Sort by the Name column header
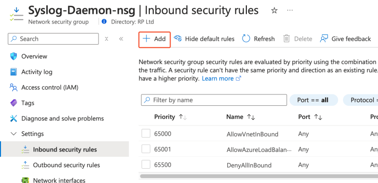Screen dimensions: 378x183 (x=241, y=117)
